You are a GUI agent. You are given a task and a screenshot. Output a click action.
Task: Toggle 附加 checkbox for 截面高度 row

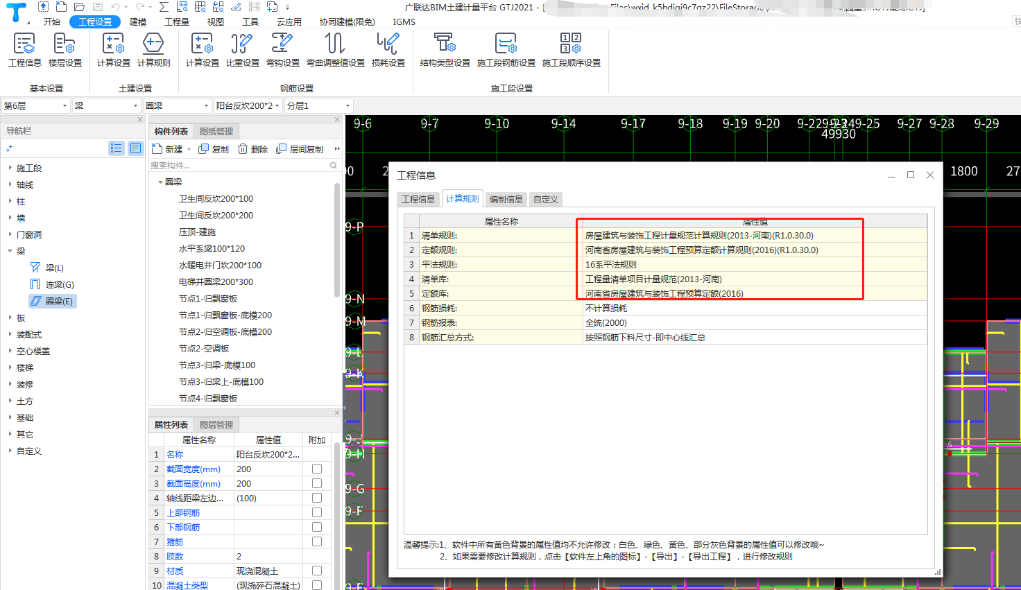pos(317,483)
